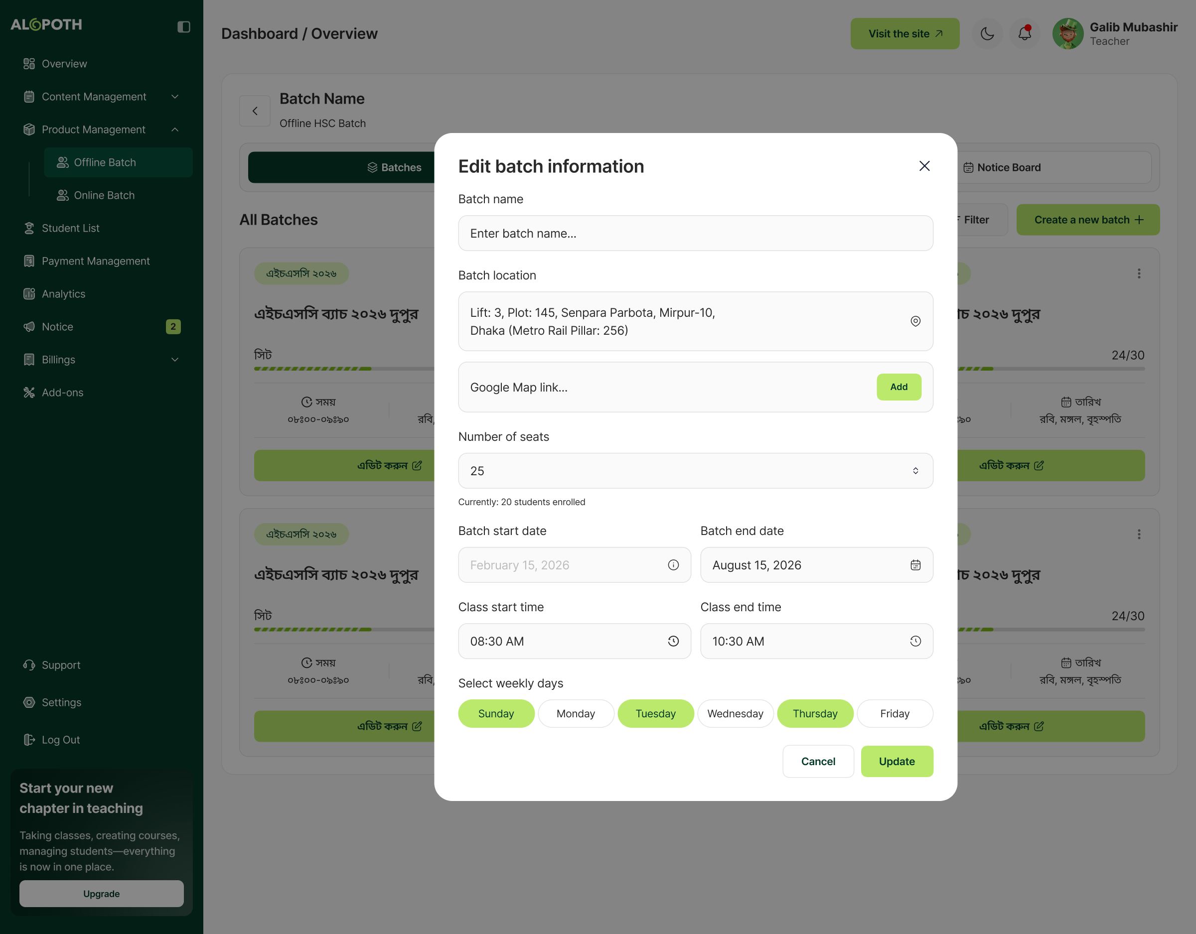Image resolution: width=1196 pixels, height=934 pixels.
Task: Click Galib Mubashir profile avatar
Action: (1067, 34)
